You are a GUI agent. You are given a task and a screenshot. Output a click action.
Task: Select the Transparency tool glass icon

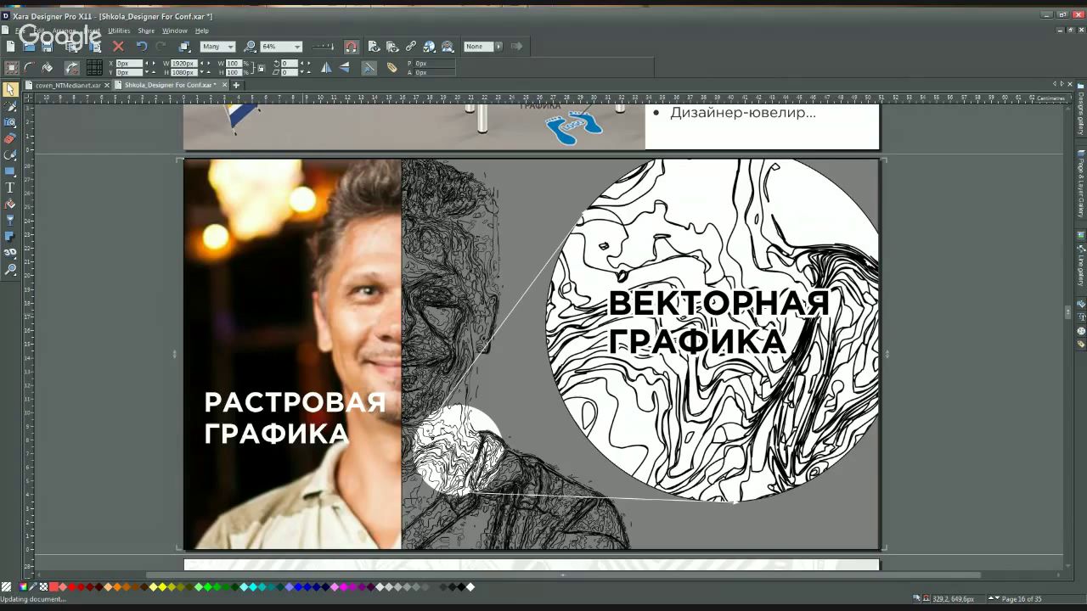coord(10,220)
